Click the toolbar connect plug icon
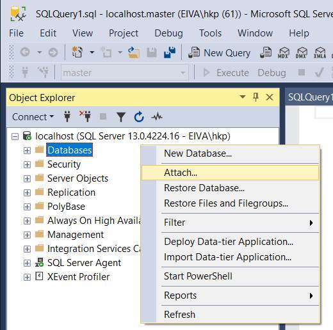The height and width of the screenshot is (330, 333). (25, 72)
